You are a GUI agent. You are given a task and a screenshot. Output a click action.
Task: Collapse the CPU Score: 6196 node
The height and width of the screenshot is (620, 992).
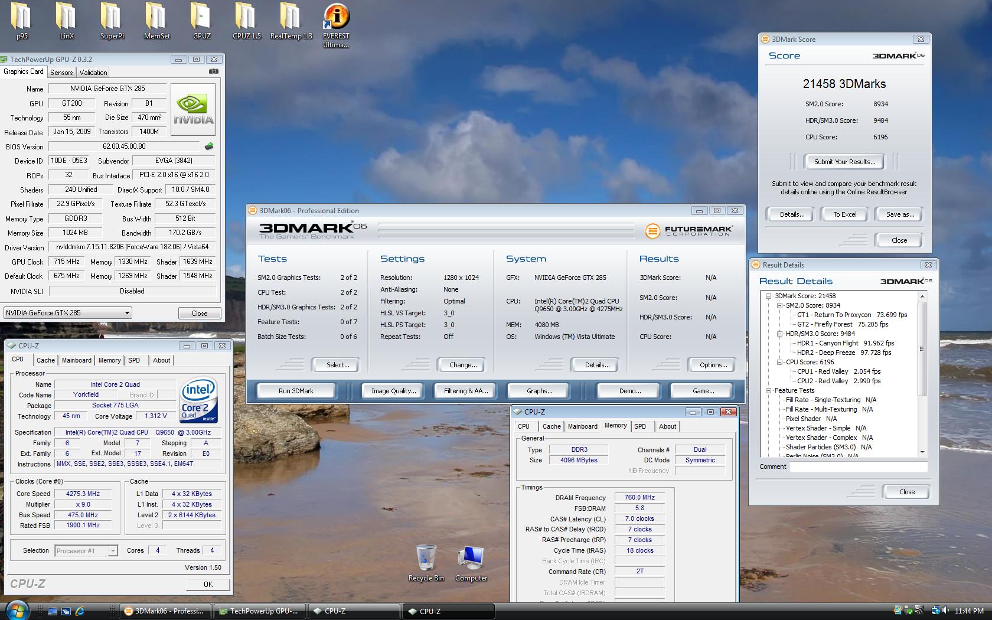coord(779,362)
